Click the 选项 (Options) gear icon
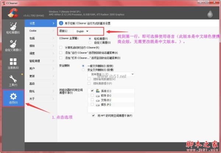221x153 pixels. [13, 98]
